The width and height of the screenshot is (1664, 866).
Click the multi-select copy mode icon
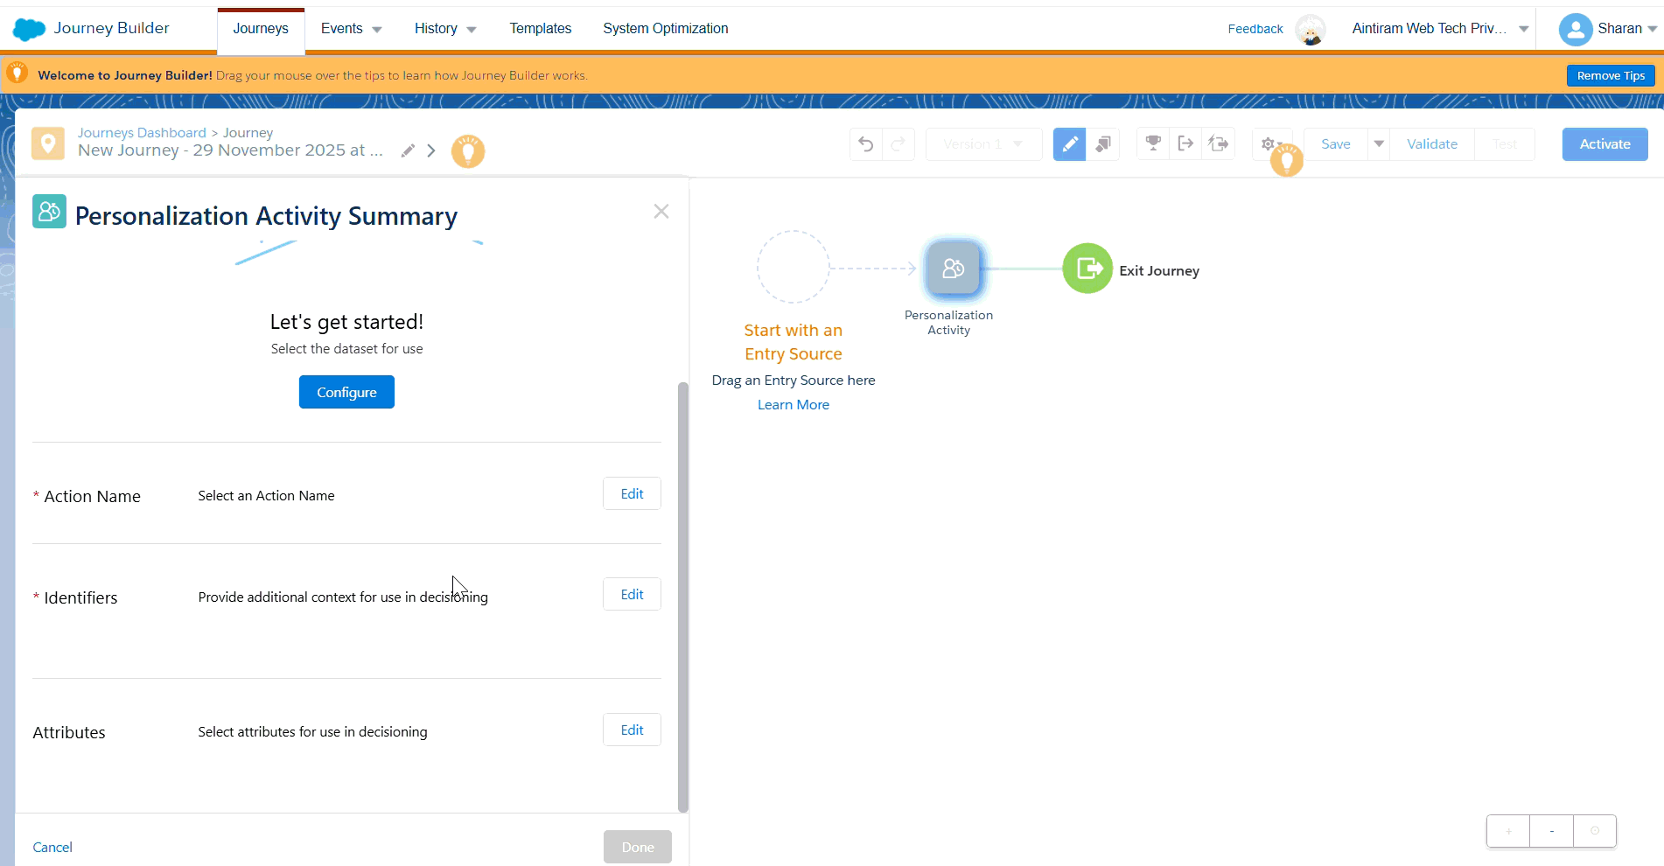click(1103, 144)
